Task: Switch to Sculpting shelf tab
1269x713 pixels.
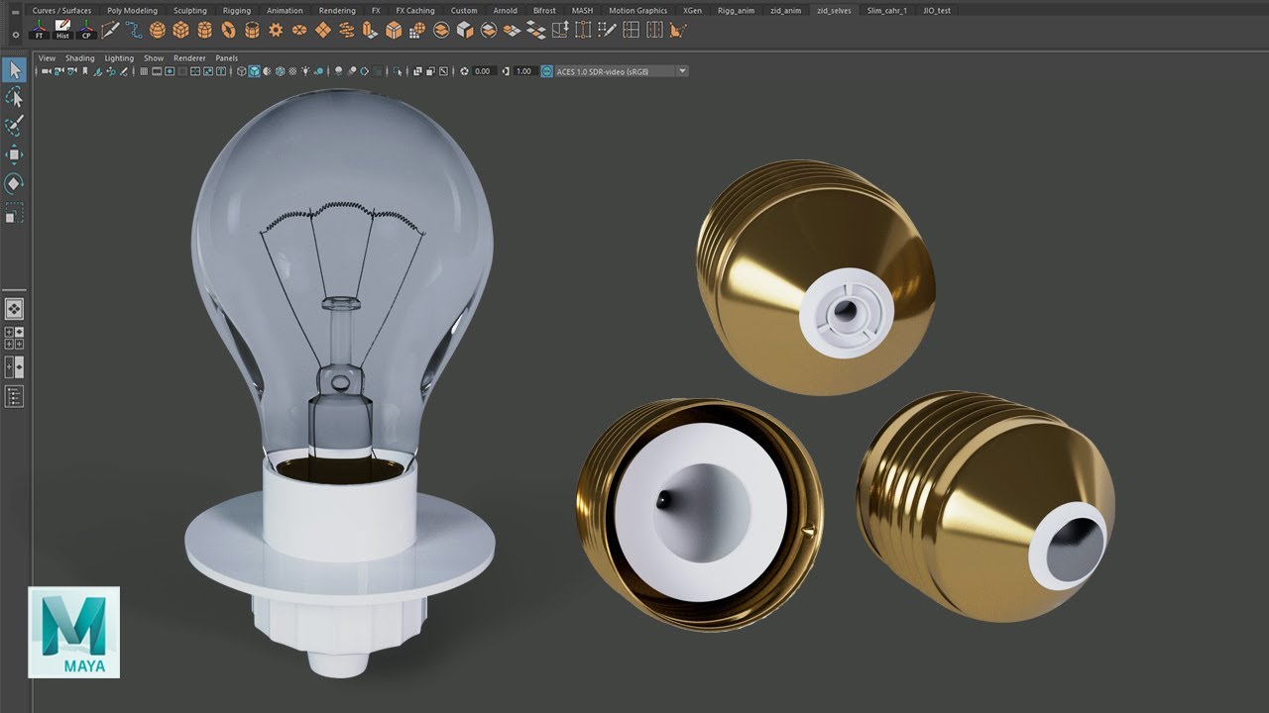Action: (190, 10)
